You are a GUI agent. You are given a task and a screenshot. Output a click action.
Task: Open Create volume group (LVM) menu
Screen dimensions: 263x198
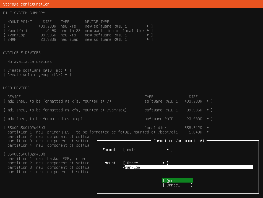(x=37, y=75)
